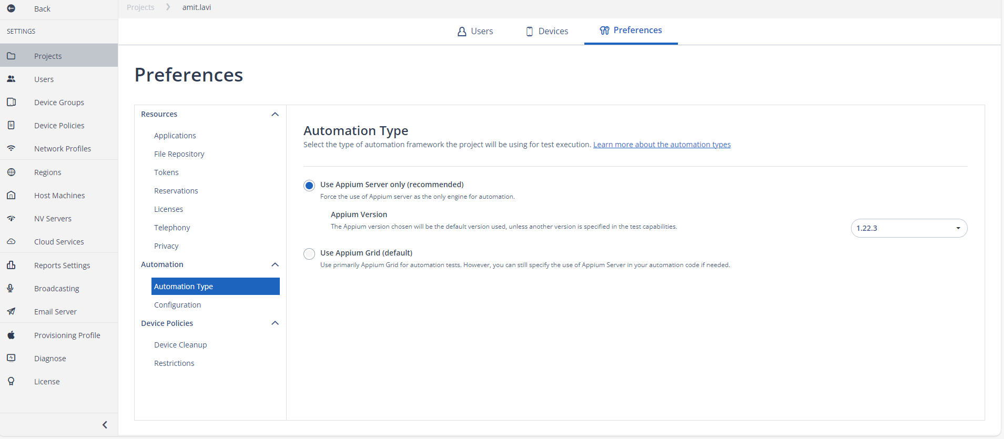This screenshot has width=1004, height=439.
Task: Click the amit.lavi breadcrumb
Action: pyautogui.click(x=197, y=7)
